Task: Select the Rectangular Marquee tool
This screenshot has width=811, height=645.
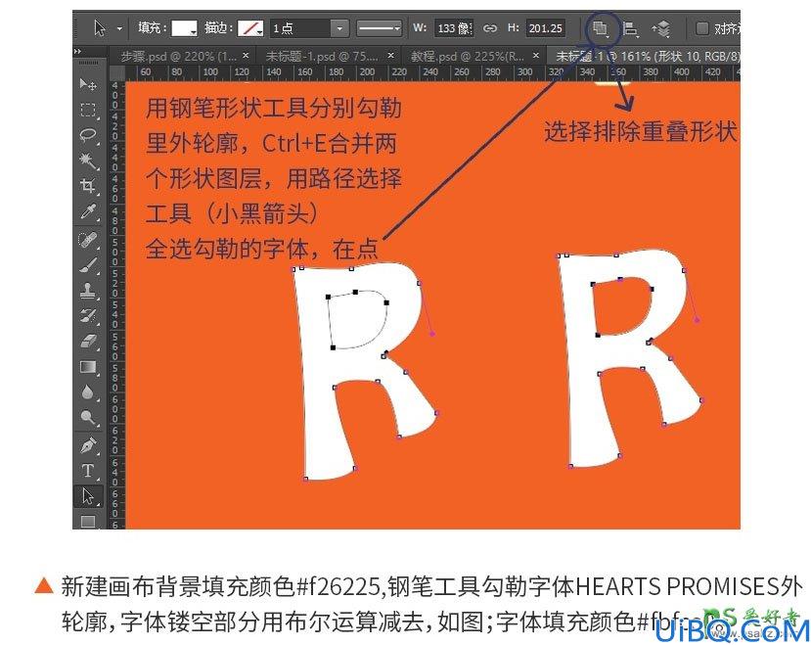Action: pos(88,111)
